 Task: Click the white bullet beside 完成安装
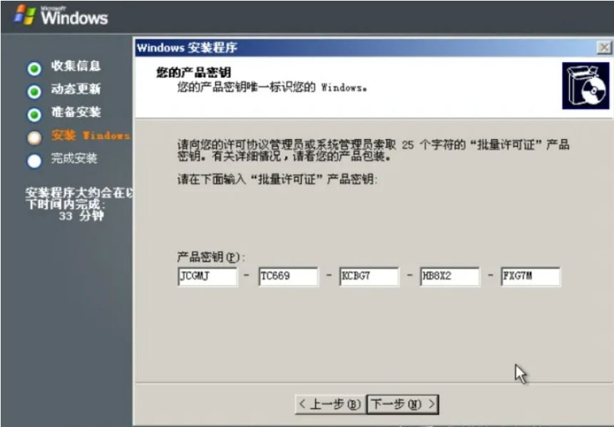point(34,161)
